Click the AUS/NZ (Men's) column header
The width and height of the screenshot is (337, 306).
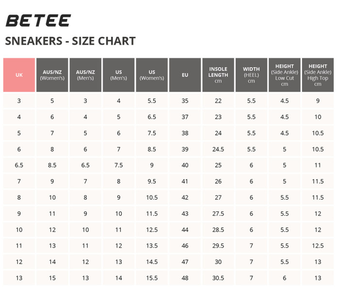pos(85,75)
